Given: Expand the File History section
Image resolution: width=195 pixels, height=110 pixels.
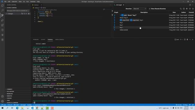Looking at the screenshot, I should pos(18,91).
